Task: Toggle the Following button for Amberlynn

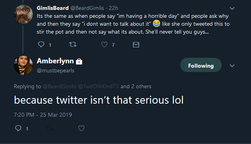Action: coord(201,65)
